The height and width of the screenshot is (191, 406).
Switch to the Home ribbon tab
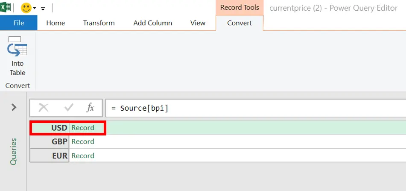click(x=55, y=23)
